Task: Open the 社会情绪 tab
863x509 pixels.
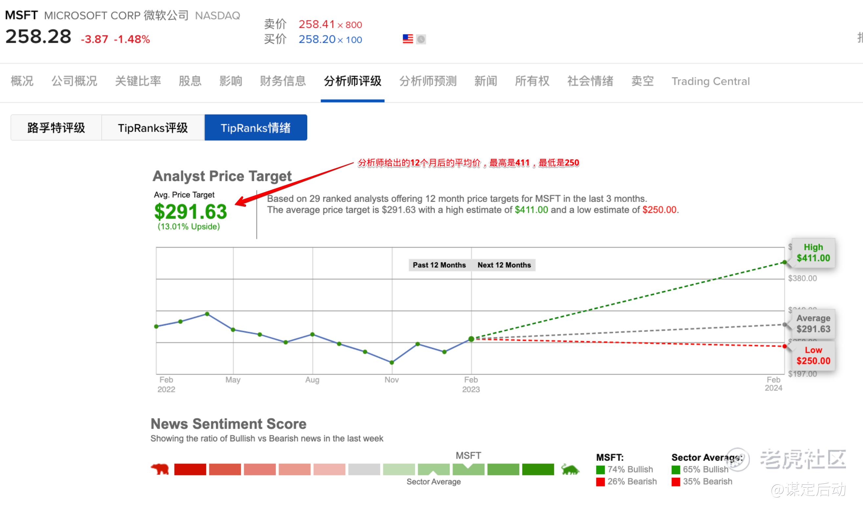Action: coord(590,81)
